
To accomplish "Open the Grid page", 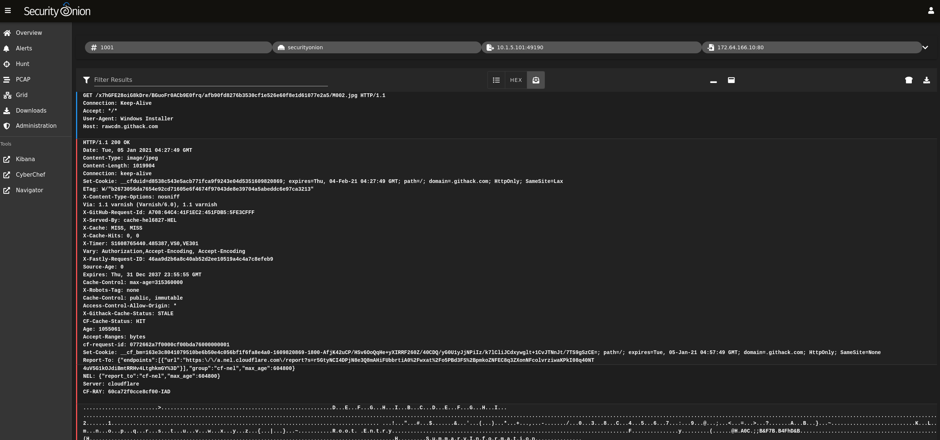I will coord(22,95).
